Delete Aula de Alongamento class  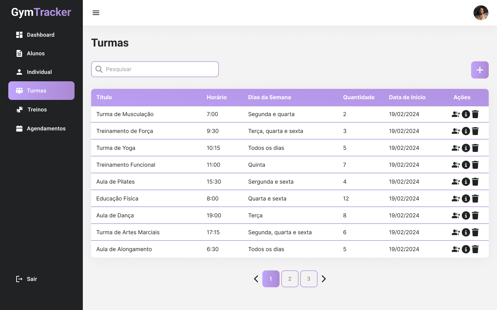475,249
